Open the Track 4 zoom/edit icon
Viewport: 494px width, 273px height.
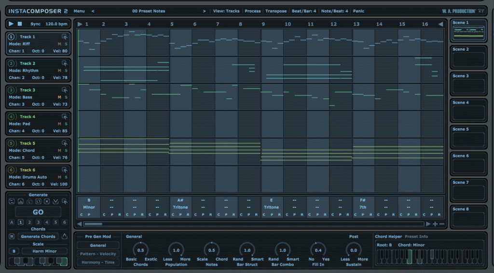pos(65,117)
